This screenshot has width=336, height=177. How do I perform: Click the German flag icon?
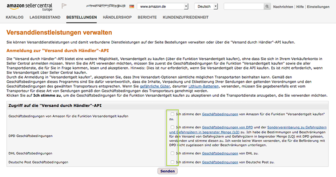tap(132, 7)
